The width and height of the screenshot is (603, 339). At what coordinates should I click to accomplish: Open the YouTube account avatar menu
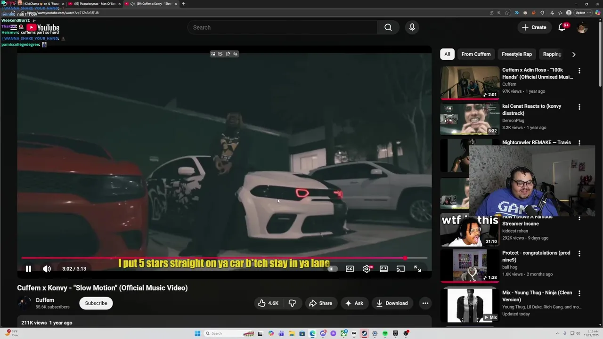[x=582, y=27]
